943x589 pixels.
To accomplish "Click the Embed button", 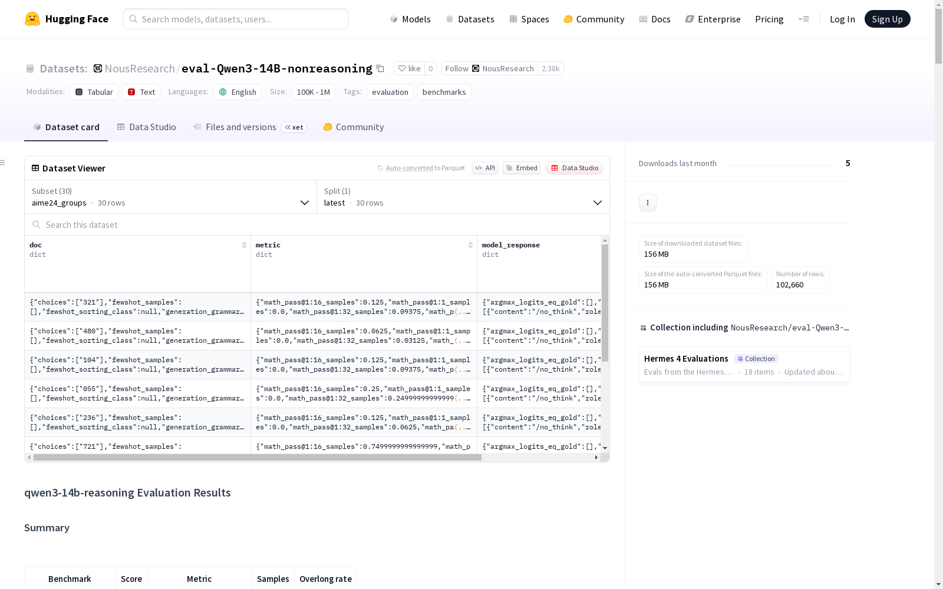I will tap(522, 168).
